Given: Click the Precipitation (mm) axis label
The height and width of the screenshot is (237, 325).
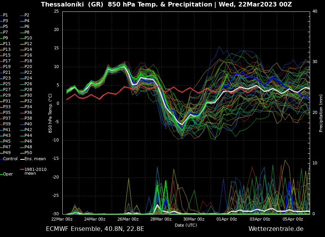Looking at the screenshot, I should pyautogui.click(x=321, y=113).
